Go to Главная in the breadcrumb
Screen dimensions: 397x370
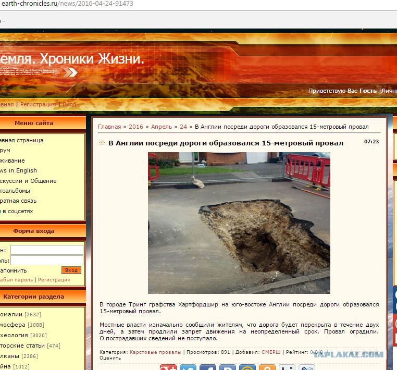(x=109, y=127)
